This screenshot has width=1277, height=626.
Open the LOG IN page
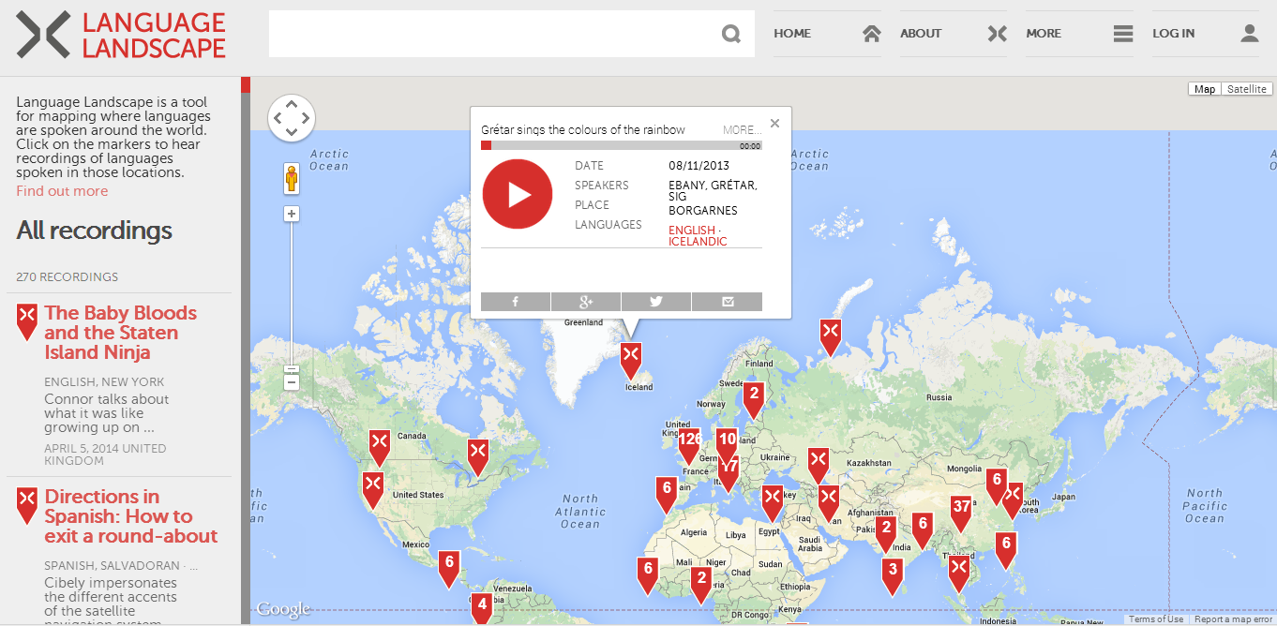click(x=1206, y=34)
